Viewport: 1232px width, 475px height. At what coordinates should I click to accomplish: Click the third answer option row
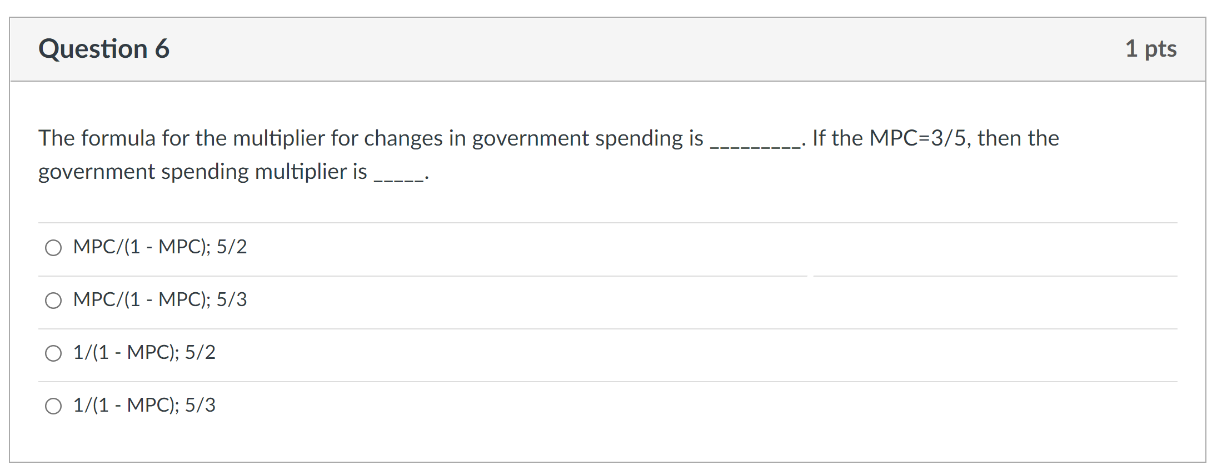click(389, 352)
